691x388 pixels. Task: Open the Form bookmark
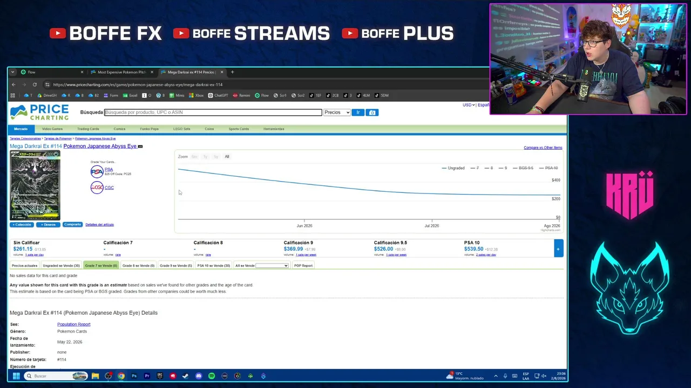click(111, 95)
